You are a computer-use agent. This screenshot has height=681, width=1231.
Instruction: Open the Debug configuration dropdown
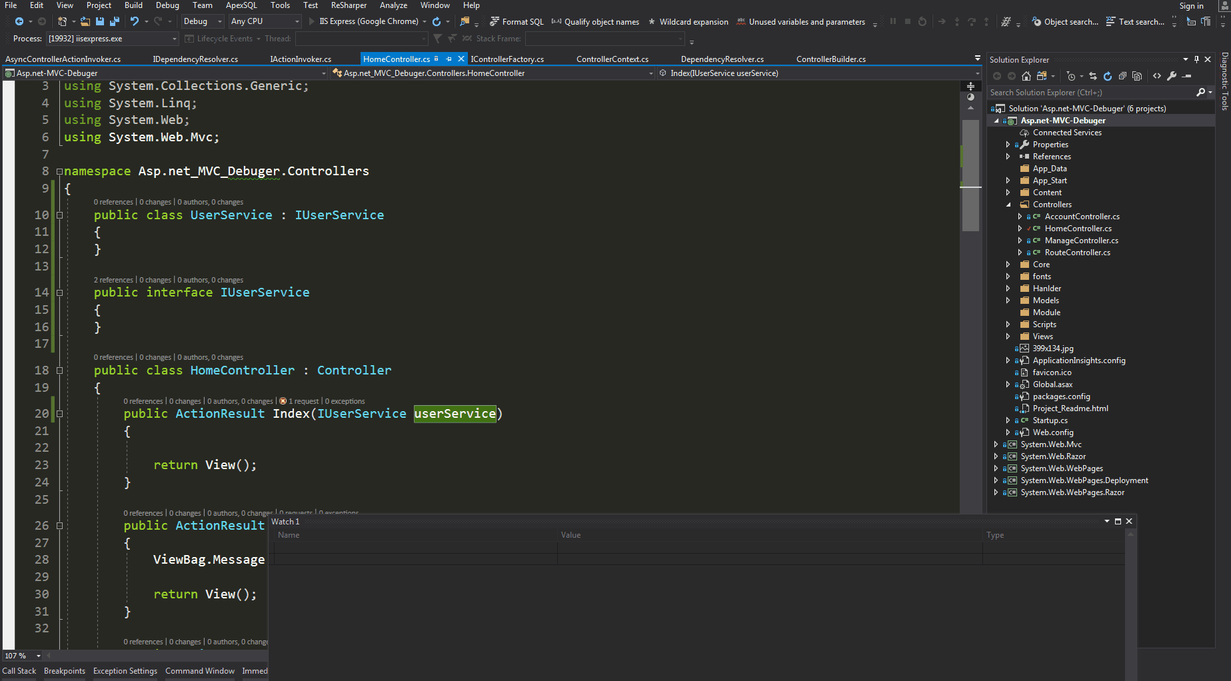pos(219,21)
